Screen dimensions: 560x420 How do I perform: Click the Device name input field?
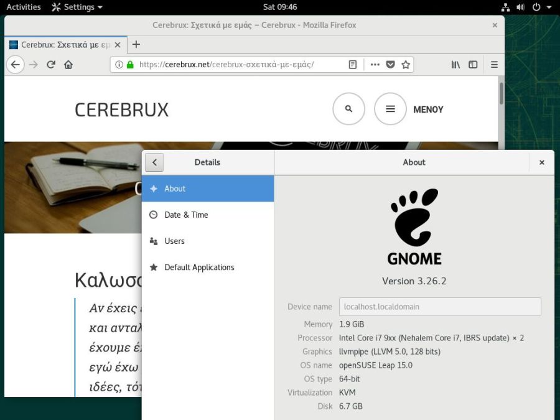[439, 306]
